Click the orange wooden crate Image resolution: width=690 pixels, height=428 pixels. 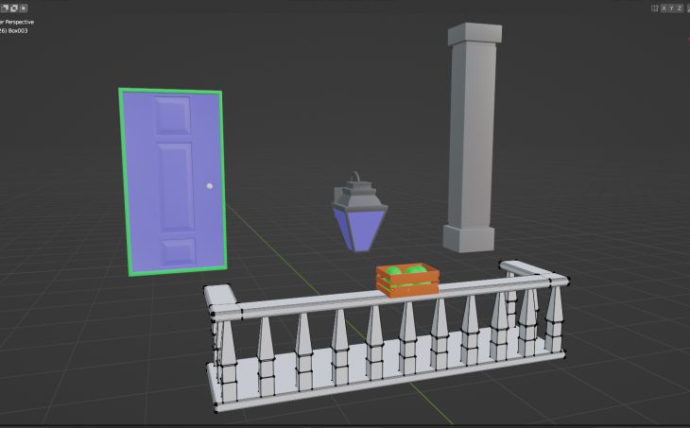407,286
